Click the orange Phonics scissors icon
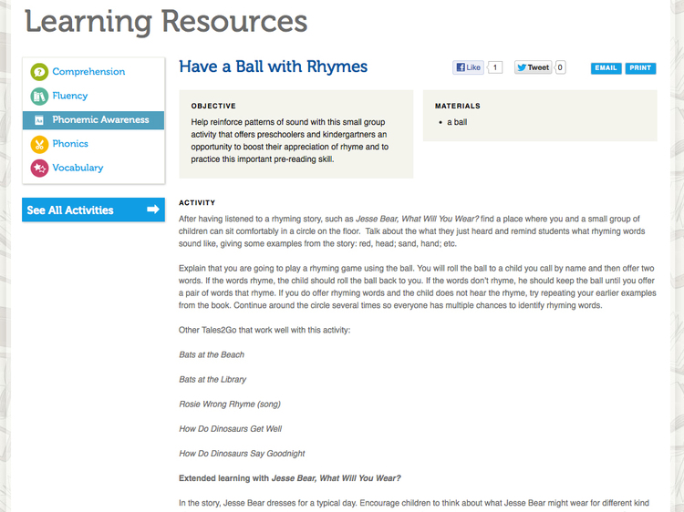 tap(39, 144)
